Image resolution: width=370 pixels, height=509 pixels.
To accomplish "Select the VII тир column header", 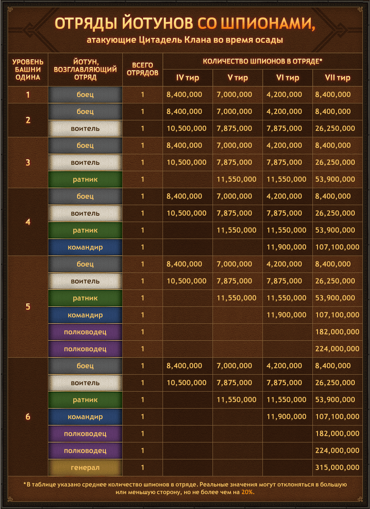I will 337,78.
